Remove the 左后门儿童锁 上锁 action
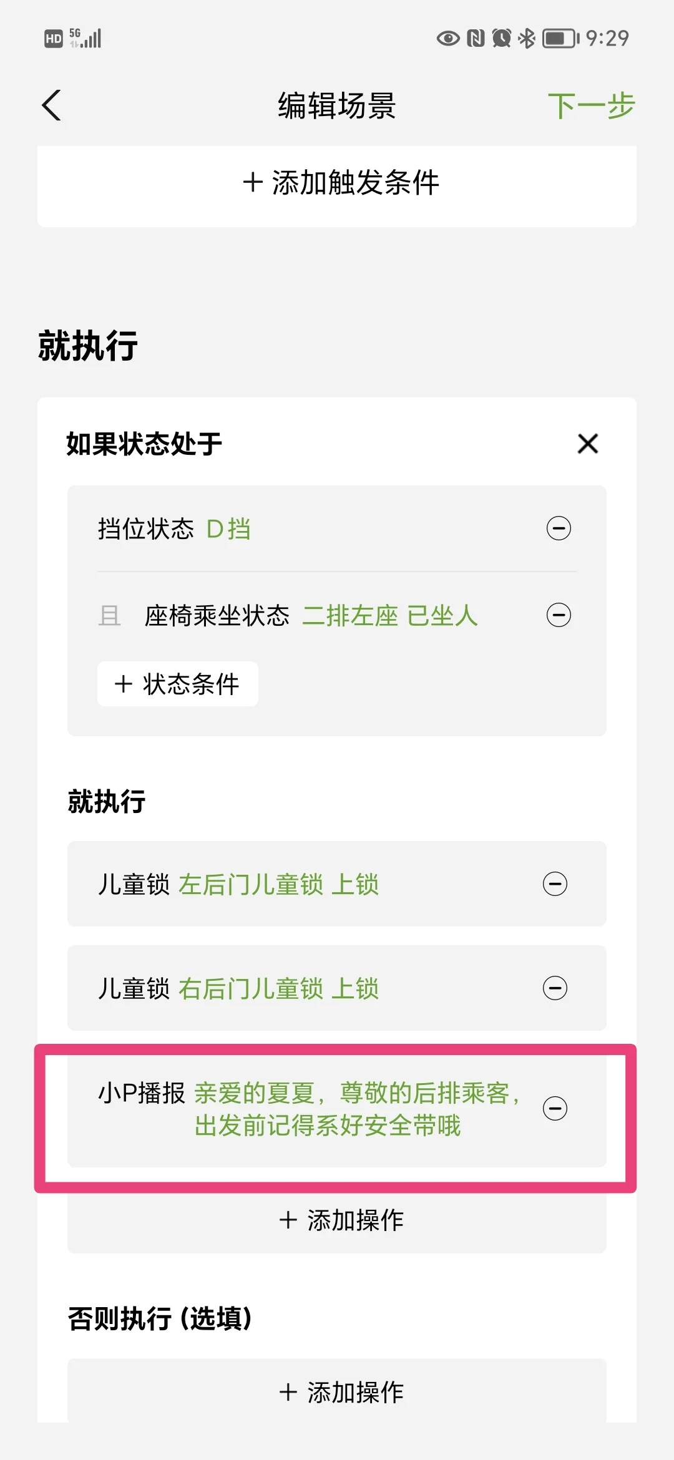674x1460 pixels. pyautogui.click(x=555, y=884)
